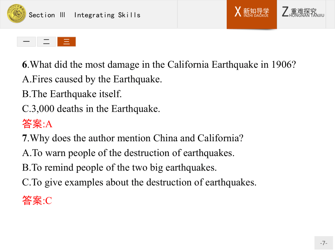This screenshot has height=251, width=335.
Task: Click the Section III Integrating Skills title
Action: [x=85, y=15]
